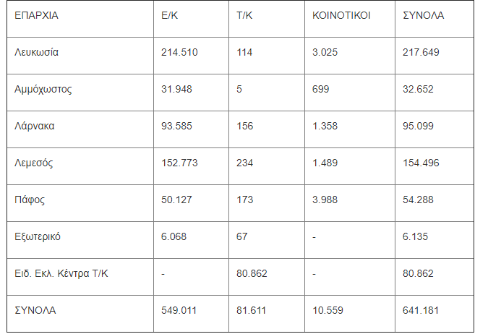Select the Ειδ. Εκλ. Κέντρα Τ/Κ cell

tap(61, 273)
